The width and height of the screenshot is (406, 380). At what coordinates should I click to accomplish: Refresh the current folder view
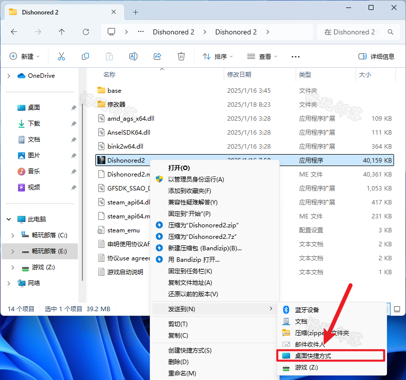[x=86, y=32]
